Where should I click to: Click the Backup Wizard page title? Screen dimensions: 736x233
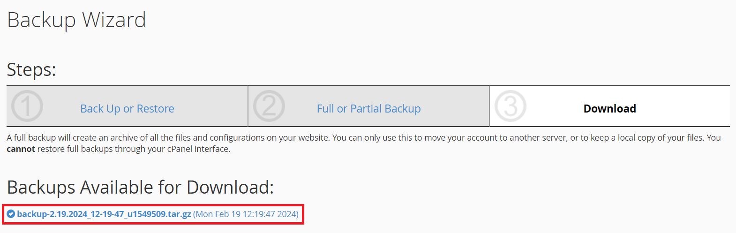[76, 20]
